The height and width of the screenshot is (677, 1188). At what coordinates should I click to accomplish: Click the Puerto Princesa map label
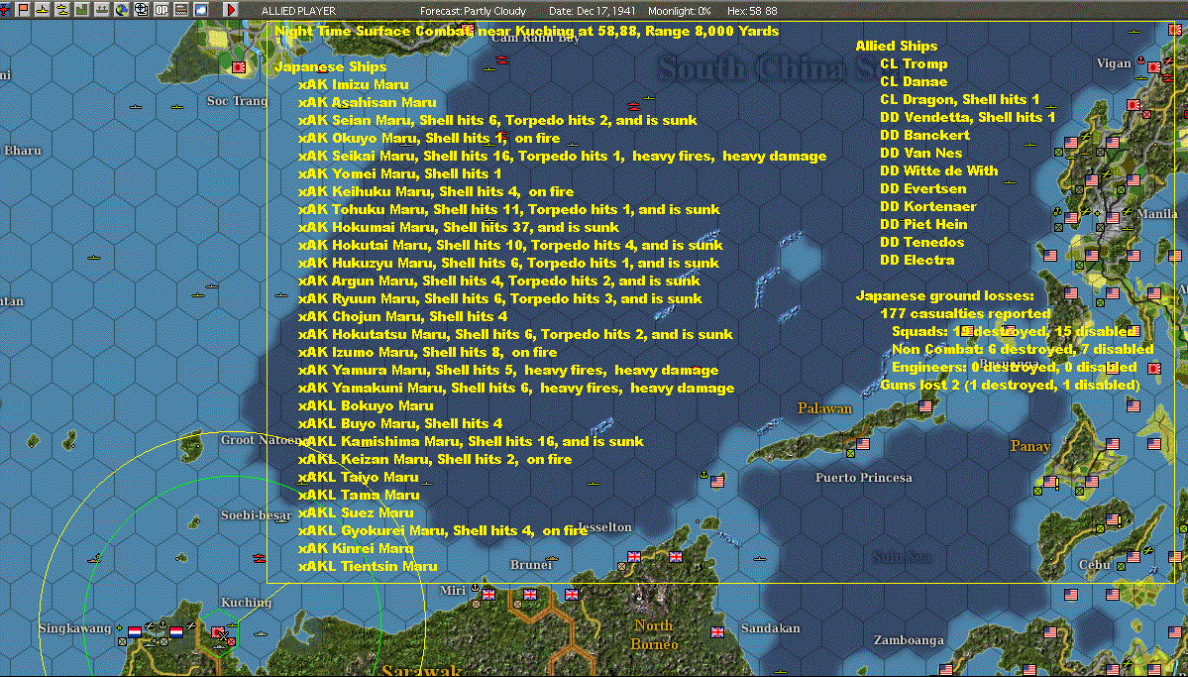point(864,478)
